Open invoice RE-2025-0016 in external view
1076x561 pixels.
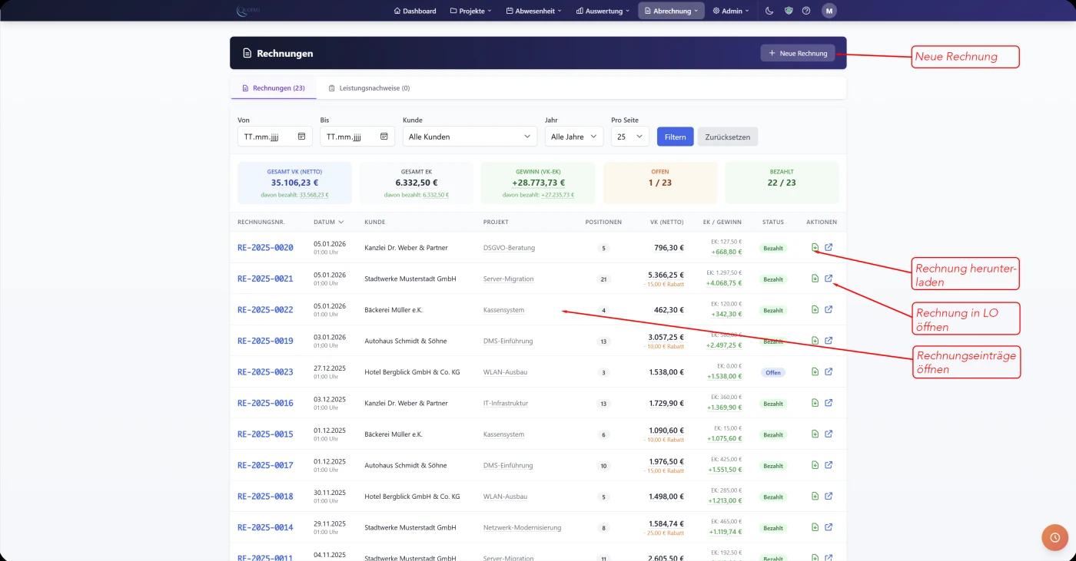pyautogui.click(x=829, y=403)
